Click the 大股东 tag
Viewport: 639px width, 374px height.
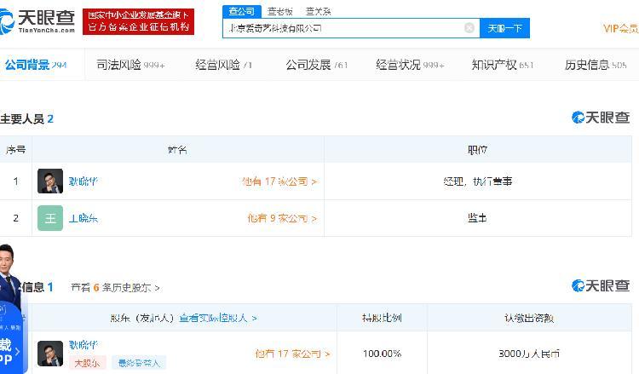tap(87, 362)
